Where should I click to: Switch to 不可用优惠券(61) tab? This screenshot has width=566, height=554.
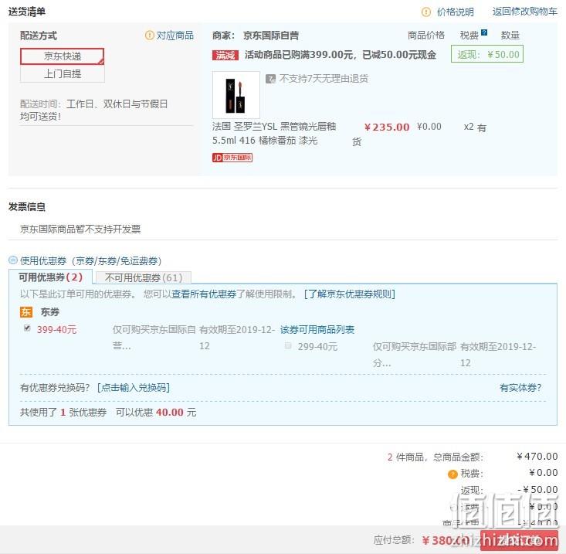144,277
